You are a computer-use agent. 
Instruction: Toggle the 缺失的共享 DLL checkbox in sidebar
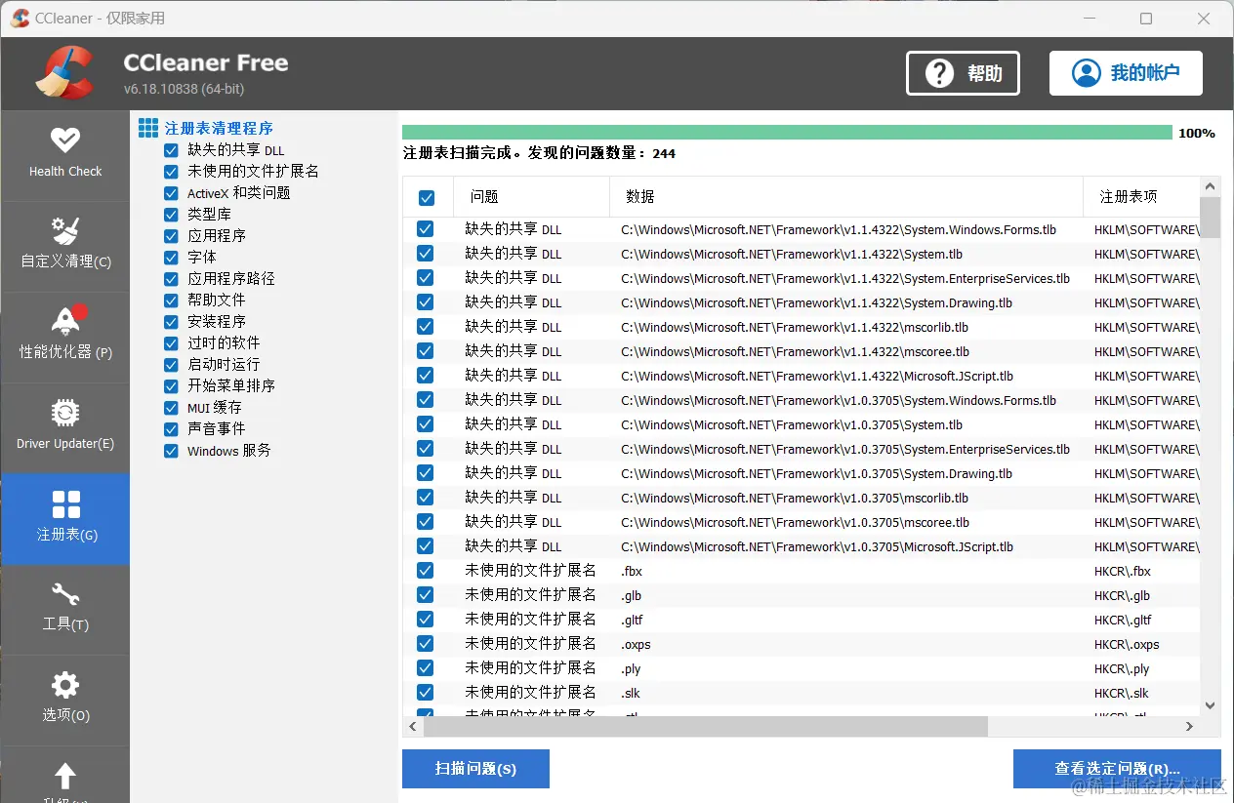click(171, 150)
